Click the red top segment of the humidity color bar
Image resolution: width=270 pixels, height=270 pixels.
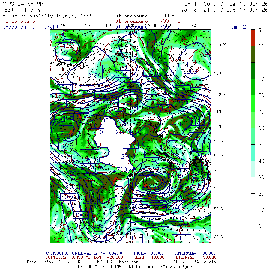click(x=253, y=37)
